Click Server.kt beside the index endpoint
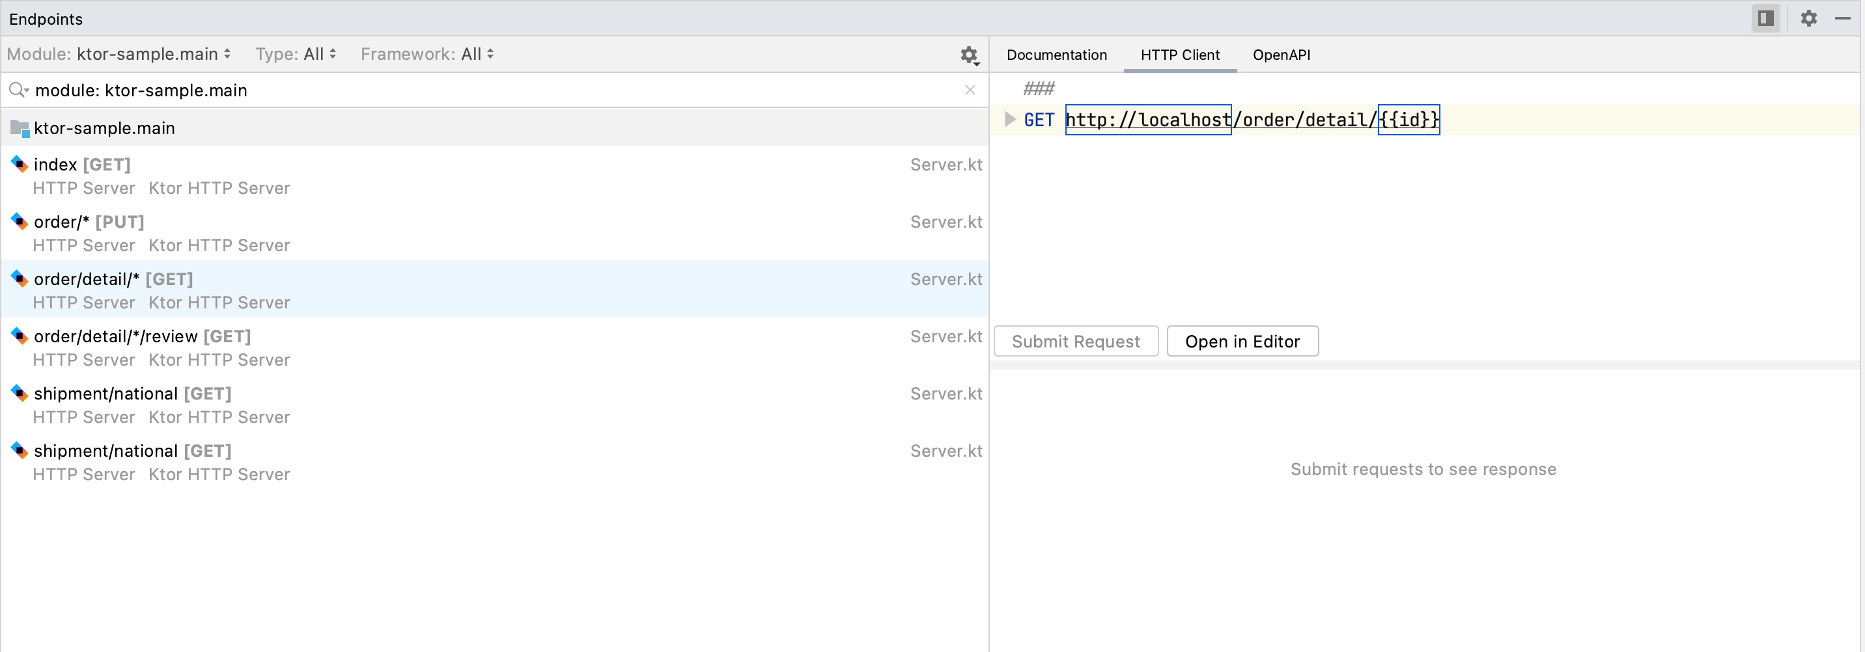1865x652 pixels. tap(946, 165)
